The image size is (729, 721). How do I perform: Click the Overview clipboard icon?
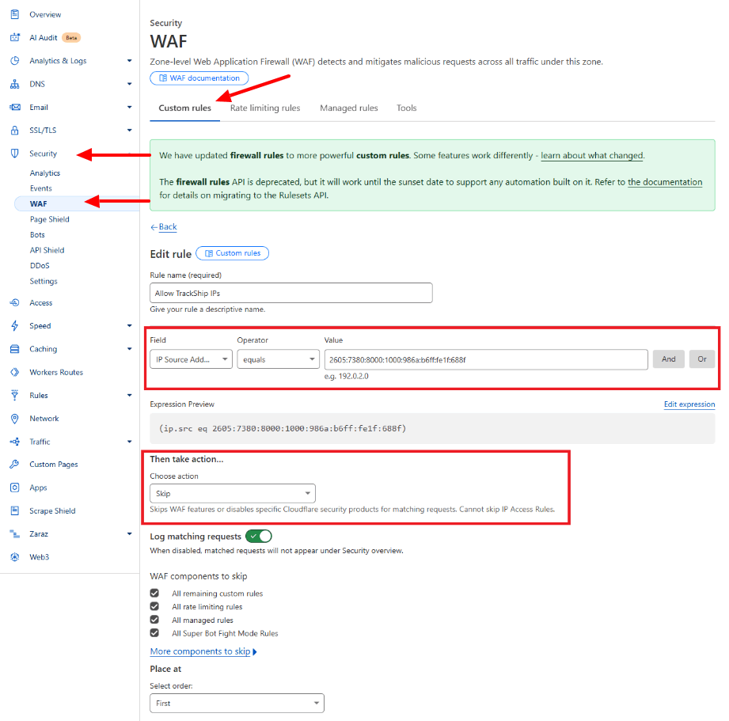tap(15, 14)
